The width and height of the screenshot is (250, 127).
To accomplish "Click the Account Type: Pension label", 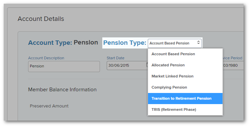I will [63, 43].
